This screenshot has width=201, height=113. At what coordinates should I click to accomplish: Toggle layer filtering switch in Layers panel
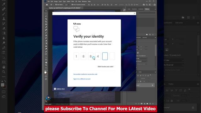click(x=150, y=75)
